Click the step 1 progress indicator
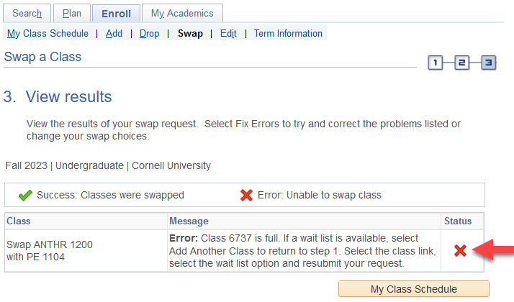514x302 pixels. [436, 63]
